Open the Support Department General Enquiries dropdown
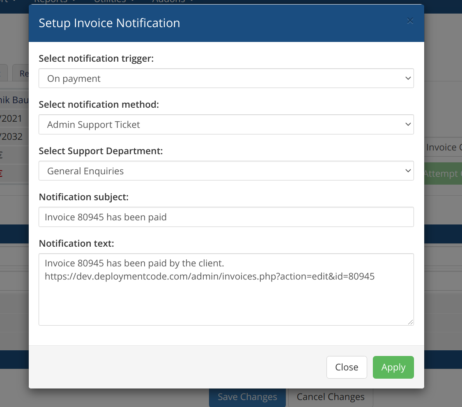 226,171
